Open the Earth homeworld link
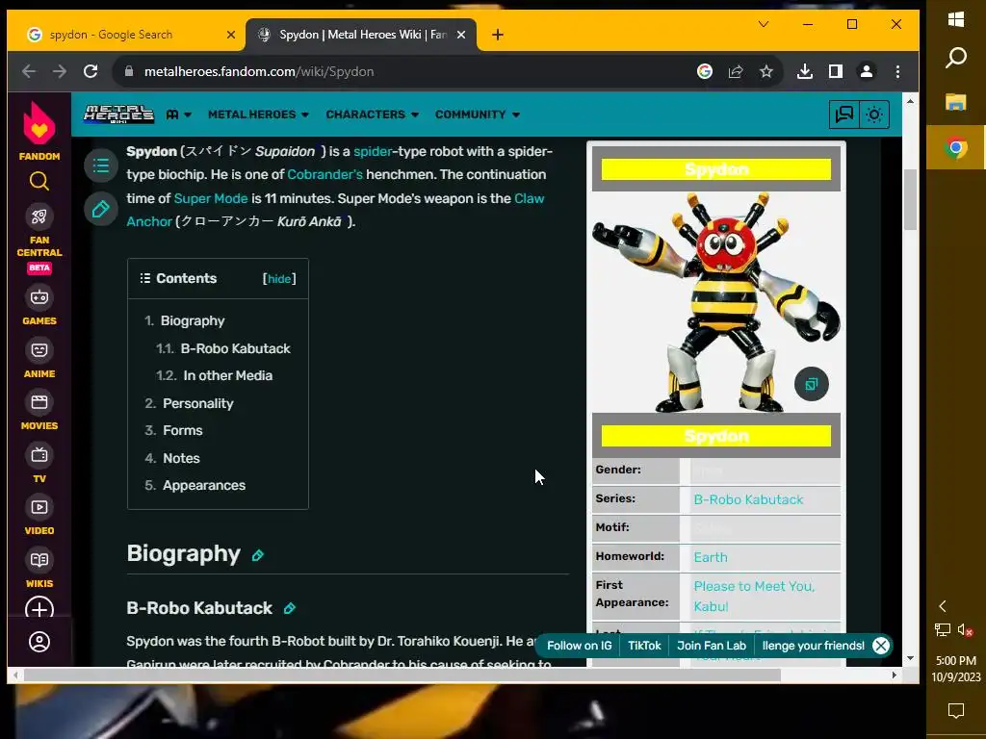The width and height of the screenshot is (986, 739). pyautogui.click(x=711, y=557)
